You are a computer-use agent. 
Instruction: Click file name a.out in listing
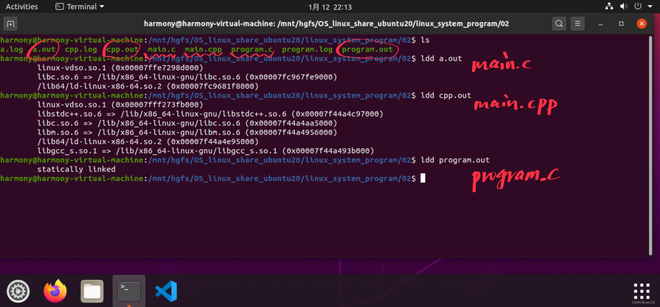click(x=44, y=49)
